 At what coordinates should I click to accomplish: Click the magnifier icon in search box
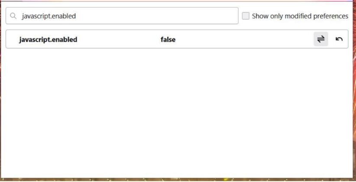tap(13, 16)
